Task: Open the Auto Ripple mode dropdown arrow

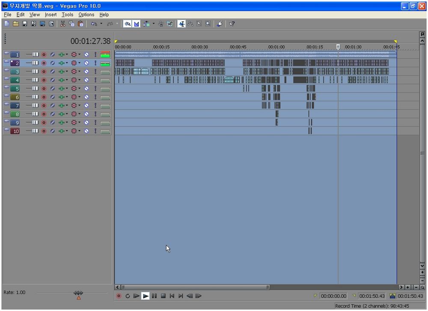Action: 153,24
